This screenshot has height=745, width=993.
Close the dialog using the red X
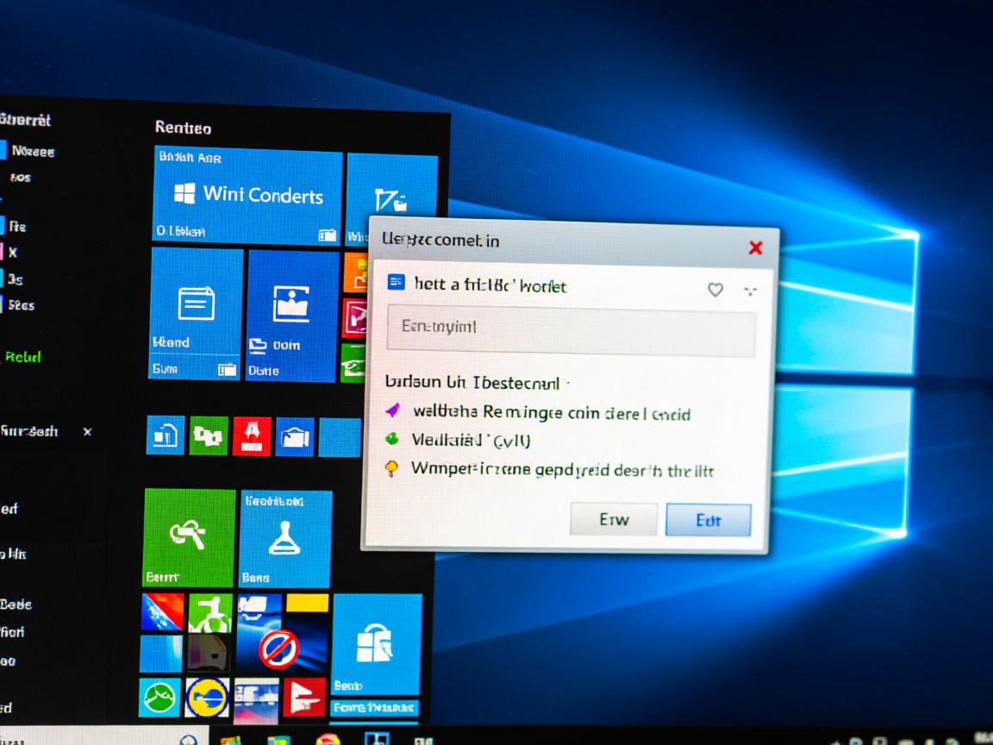[755, 248]
